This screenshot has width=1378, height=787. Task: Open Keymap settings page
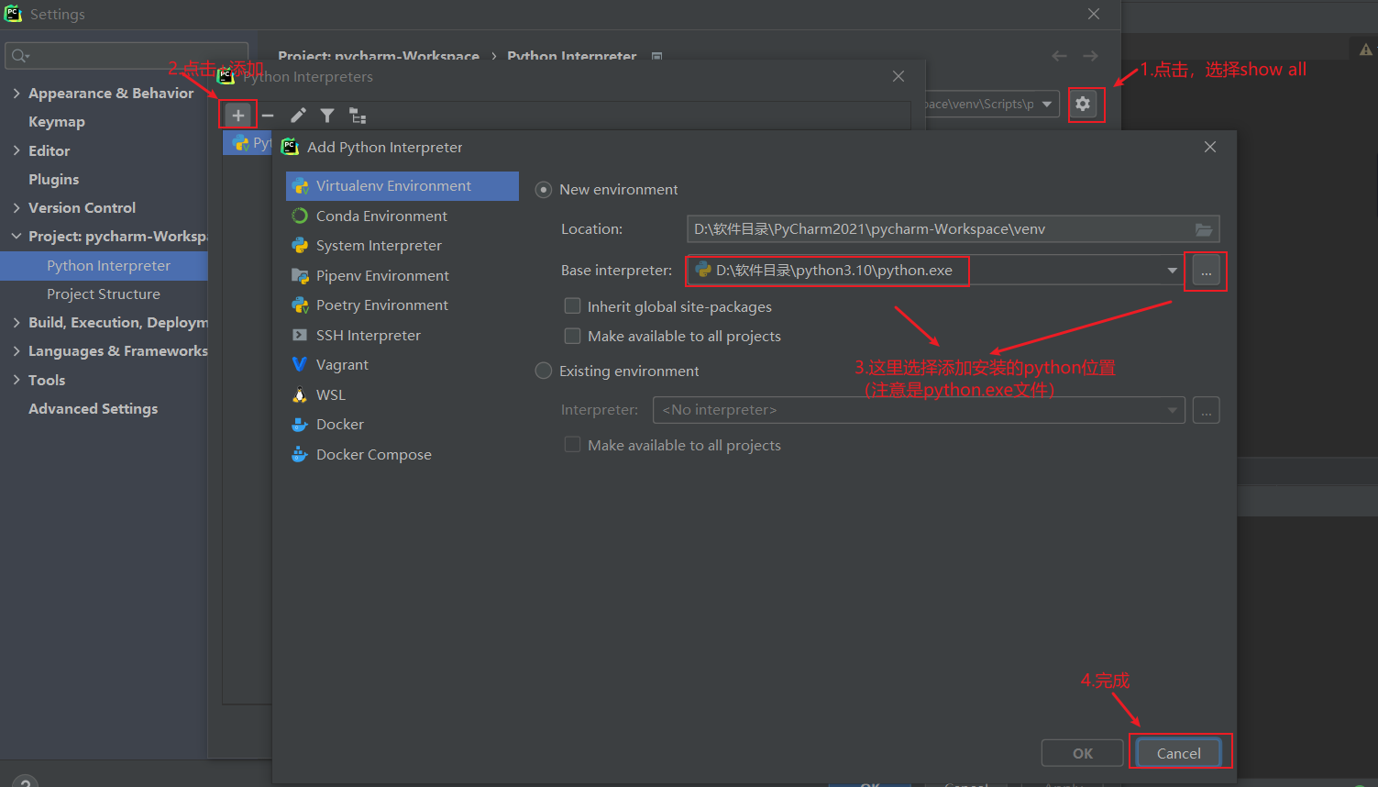(57, 122)
